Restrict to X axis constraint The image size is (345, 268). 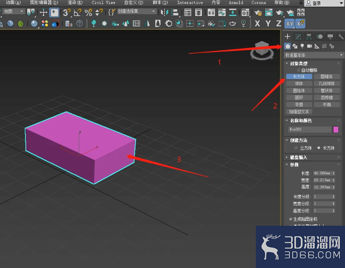[x=257, y=24]
